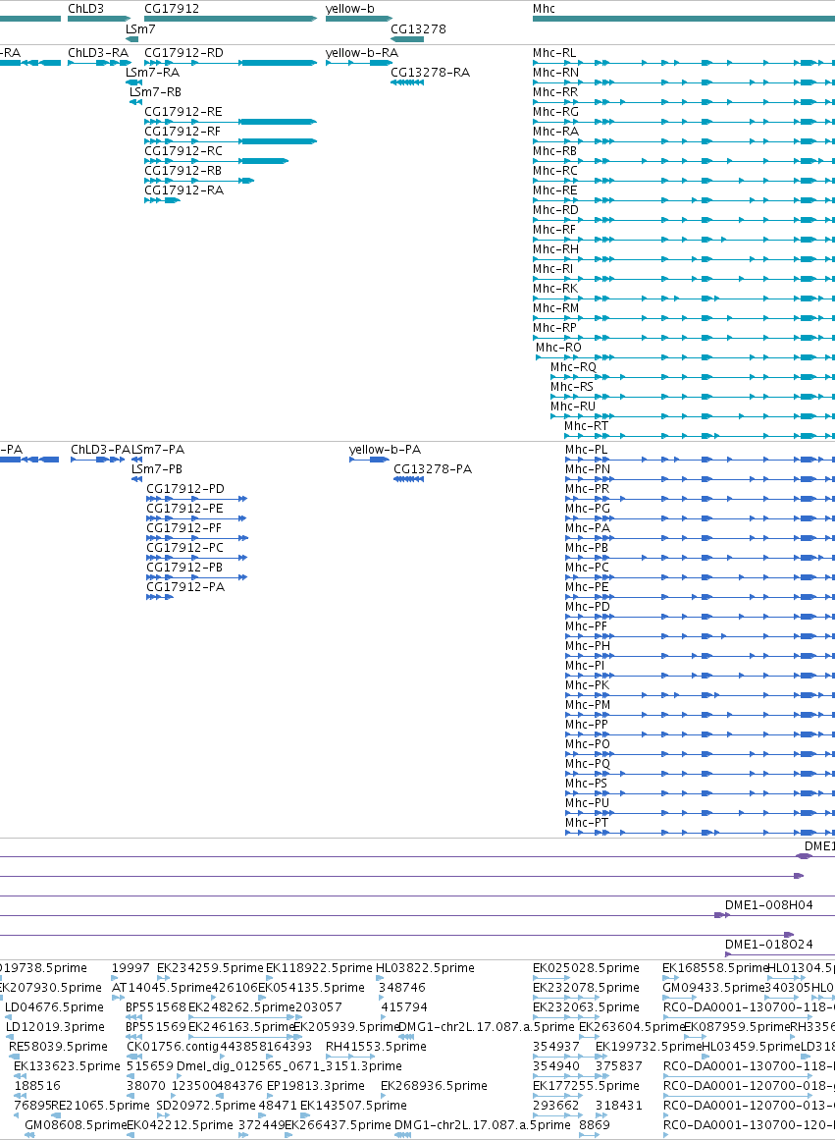
Task: Select transcript Mhc-RO
Action: coord(559,348)
